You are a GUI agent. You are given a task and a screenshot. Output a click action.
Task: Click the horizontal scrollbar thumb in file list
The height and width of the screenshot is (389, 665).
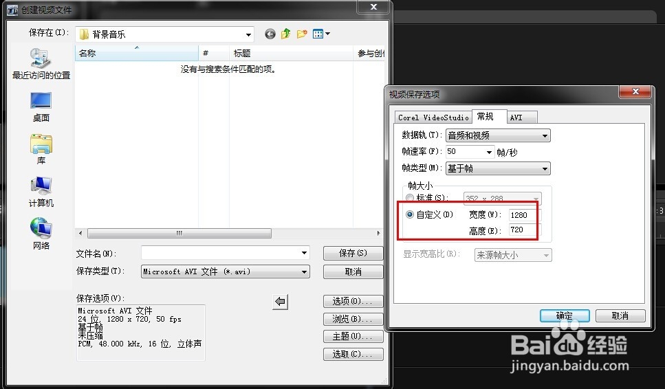point(179,233)
